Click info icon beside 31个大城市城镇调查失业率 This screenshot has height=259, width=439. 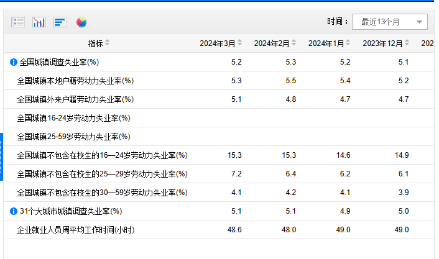14,211
